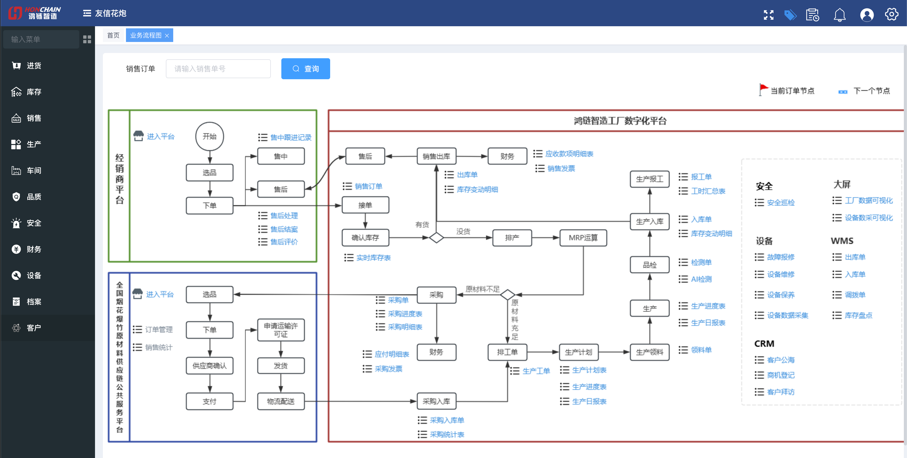907x458 pixels.
Task: Click the 生产计划 flow node
Action: coord(578,352)
